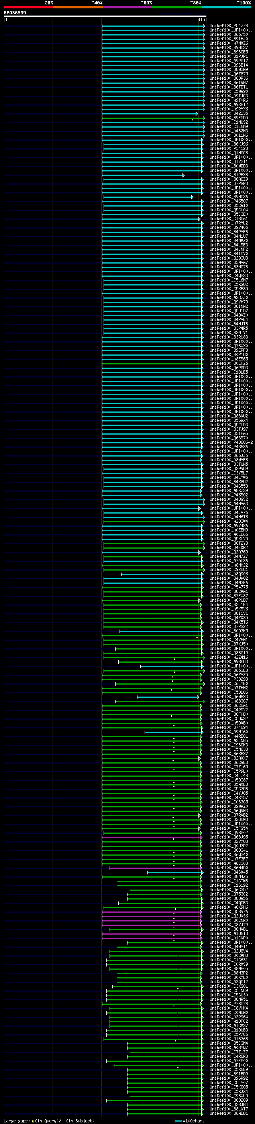Image resolution: width=255 pixels, height=1124 pixels.
Task: Open hit UniRef100_Q66JJ6
Action: 229,455
